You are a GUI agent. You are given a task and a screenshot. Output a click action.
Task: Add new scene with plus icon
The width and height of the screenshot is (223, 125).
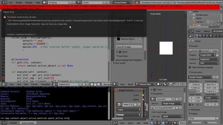(x=105, y=2)
